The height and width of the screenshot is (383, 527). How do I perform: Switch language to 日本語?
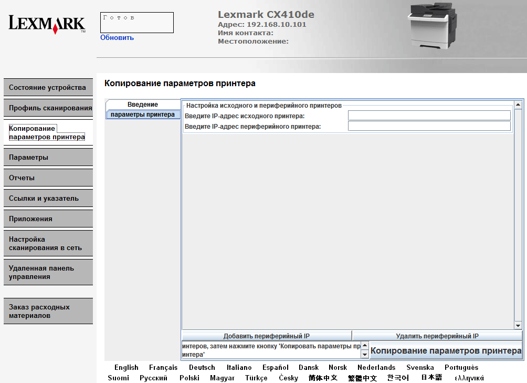[x=431, y=378]
